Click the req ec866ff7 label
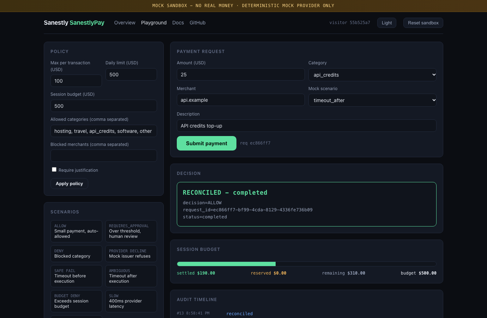487x318 pixels. 255,143
